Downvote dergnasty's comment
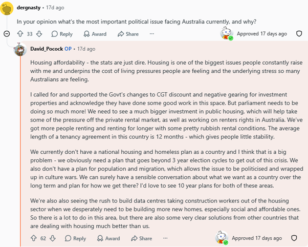Image resolution: width=308 pixels, height=247 pixels. pos(39,34)
